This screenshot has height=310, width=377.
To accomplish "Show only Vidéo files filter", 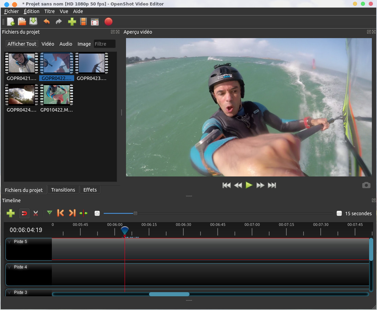I will click(x=48, y=44).
